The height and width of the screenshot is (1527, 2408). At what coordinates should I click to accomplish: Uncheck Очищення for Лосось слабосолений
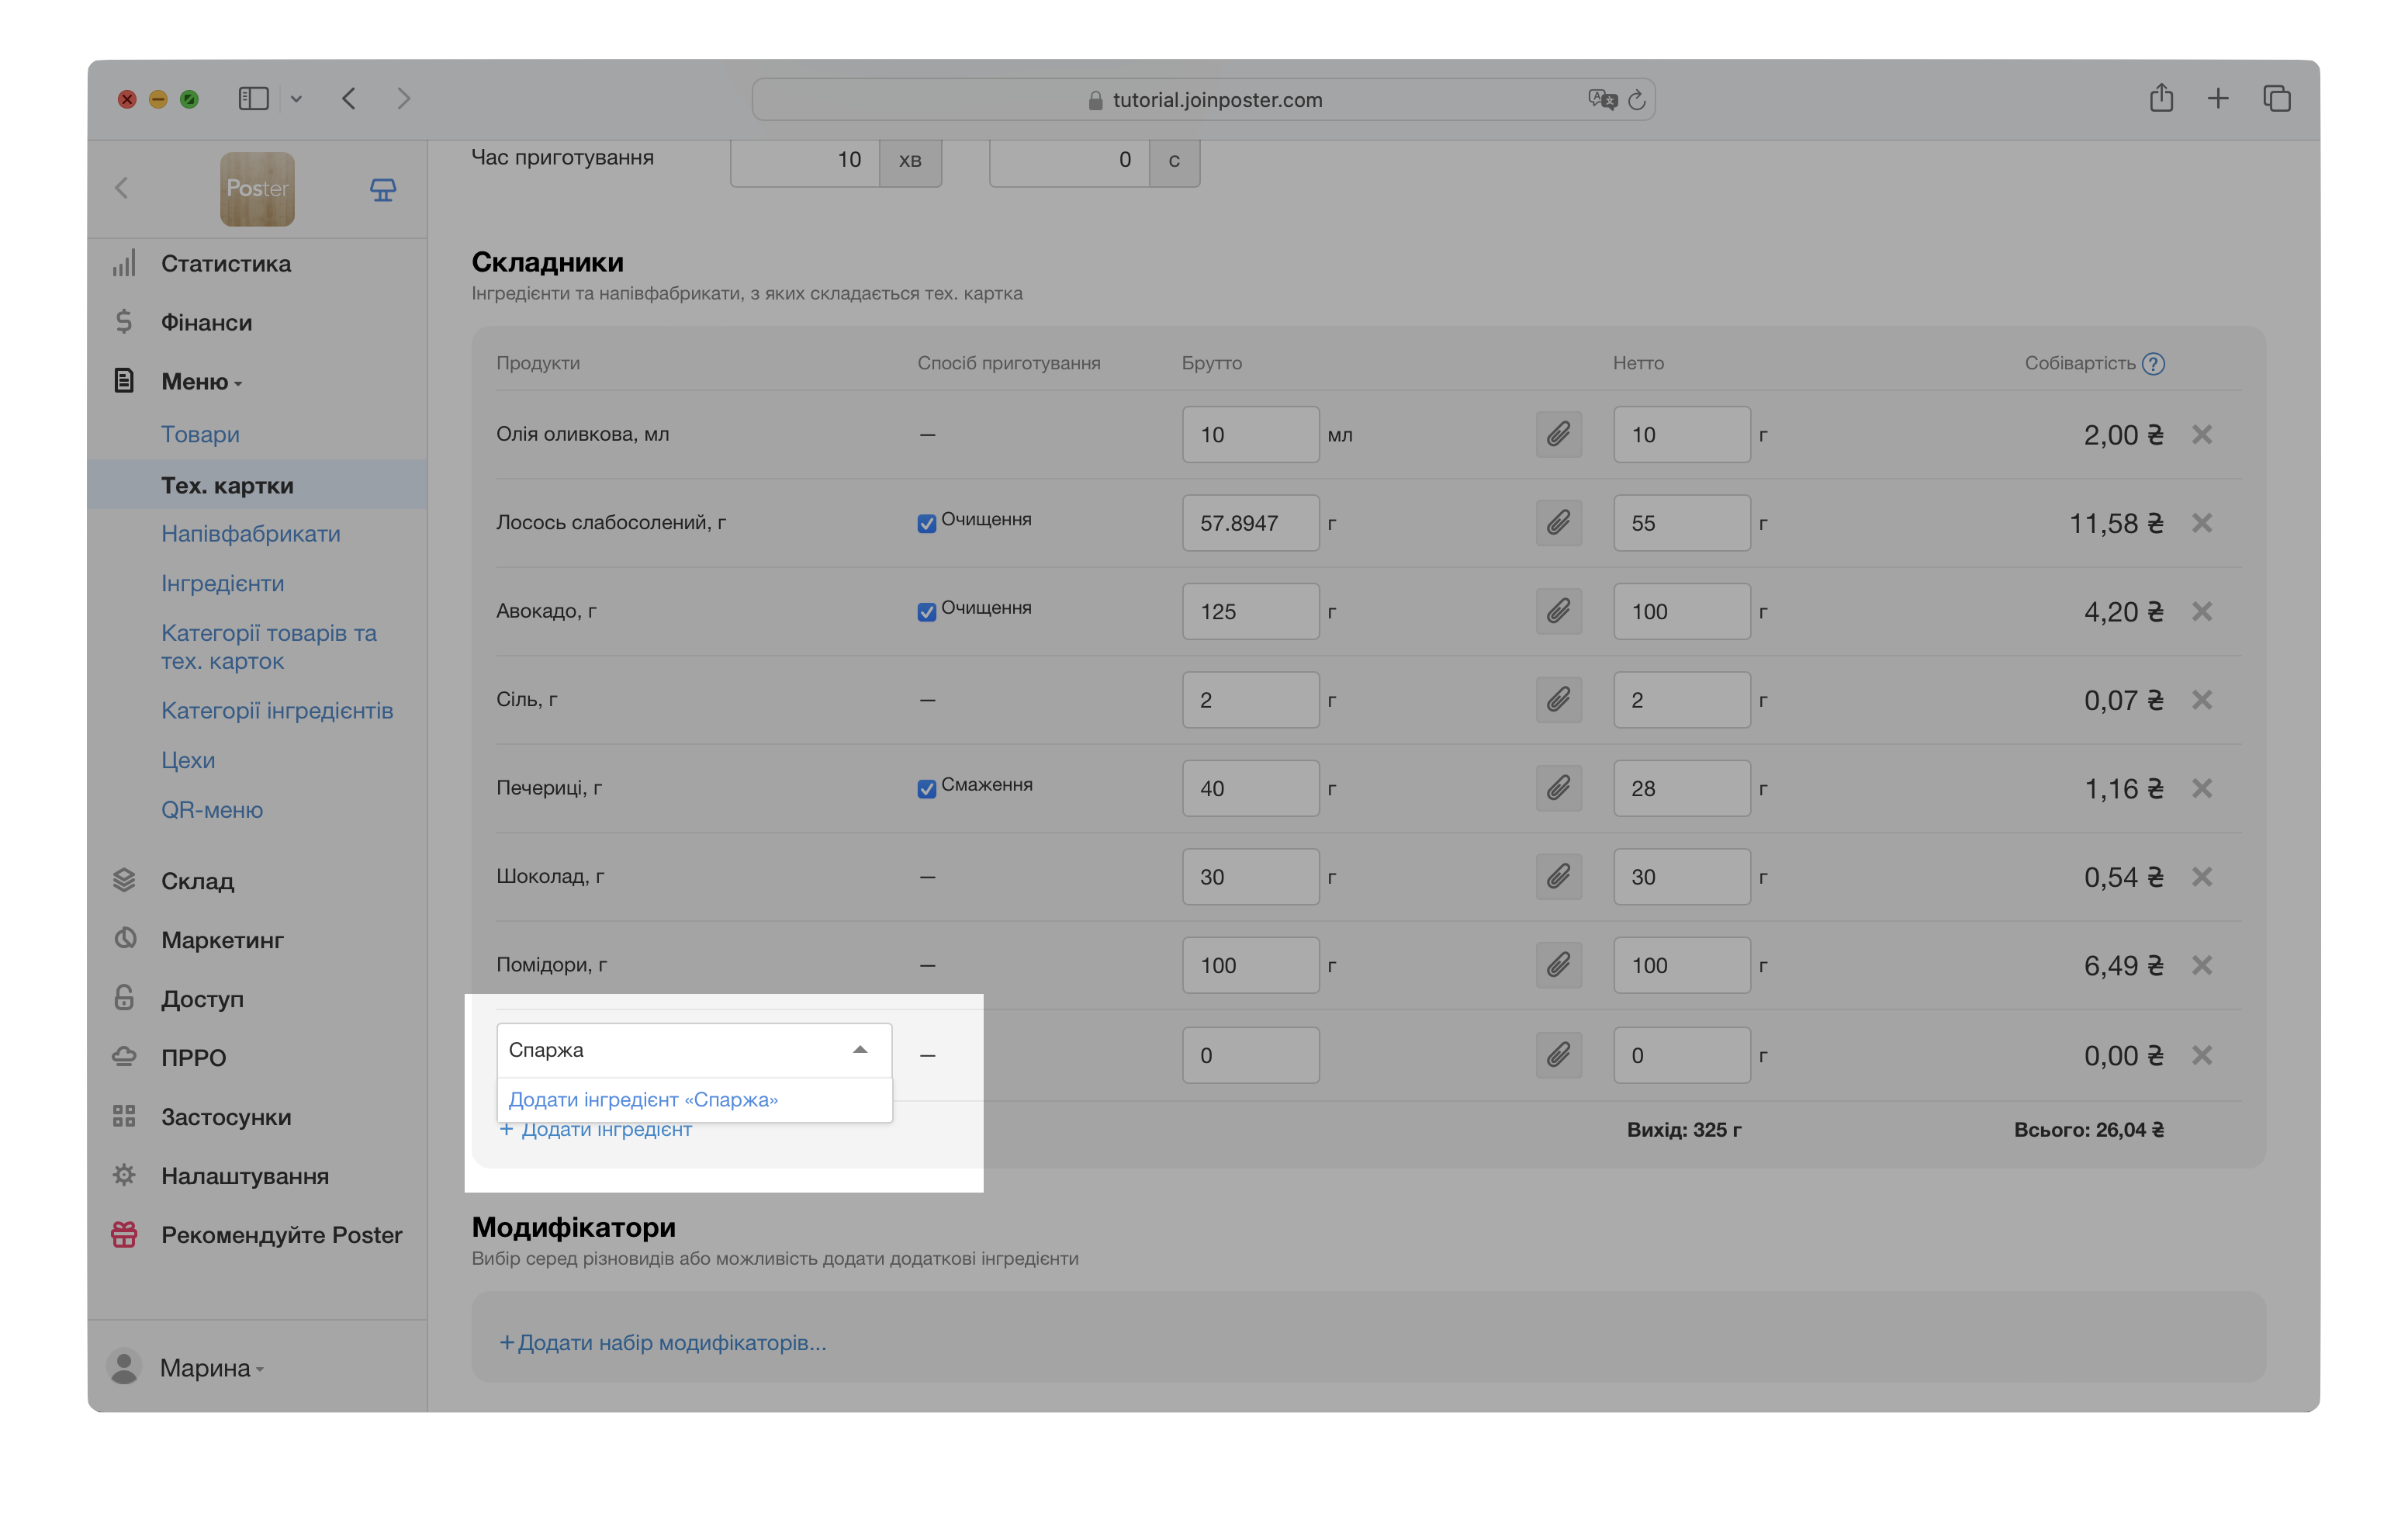point(926,523)
